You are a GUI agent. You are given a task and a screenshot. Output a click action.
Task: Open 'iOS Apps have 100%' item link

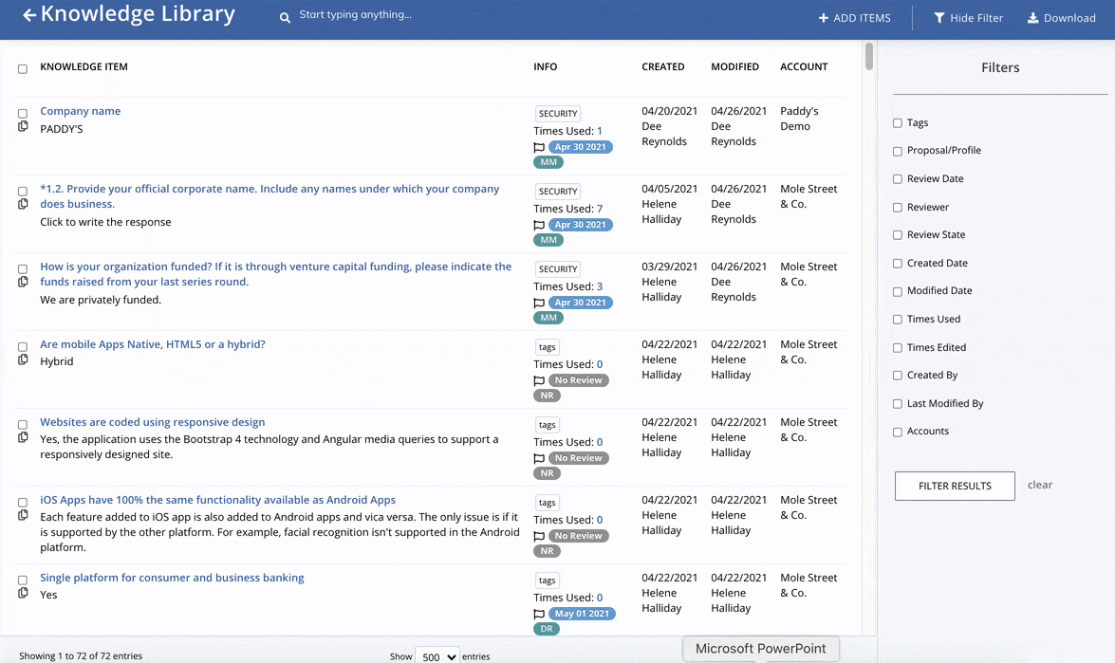(x=217, y=500)
